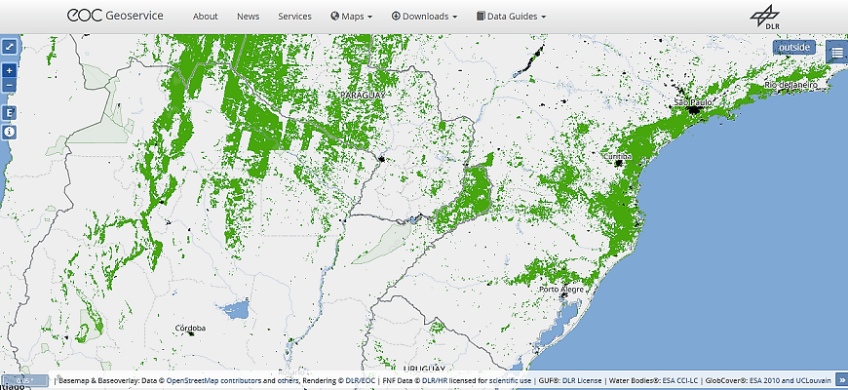Zoom out with the minus button

pyautogui.click(x=9, y=85)
